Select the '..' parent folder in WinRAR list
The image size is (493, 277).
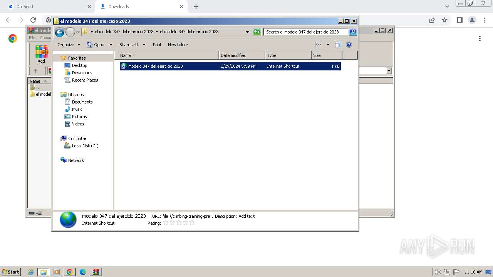tap(37, 88)
